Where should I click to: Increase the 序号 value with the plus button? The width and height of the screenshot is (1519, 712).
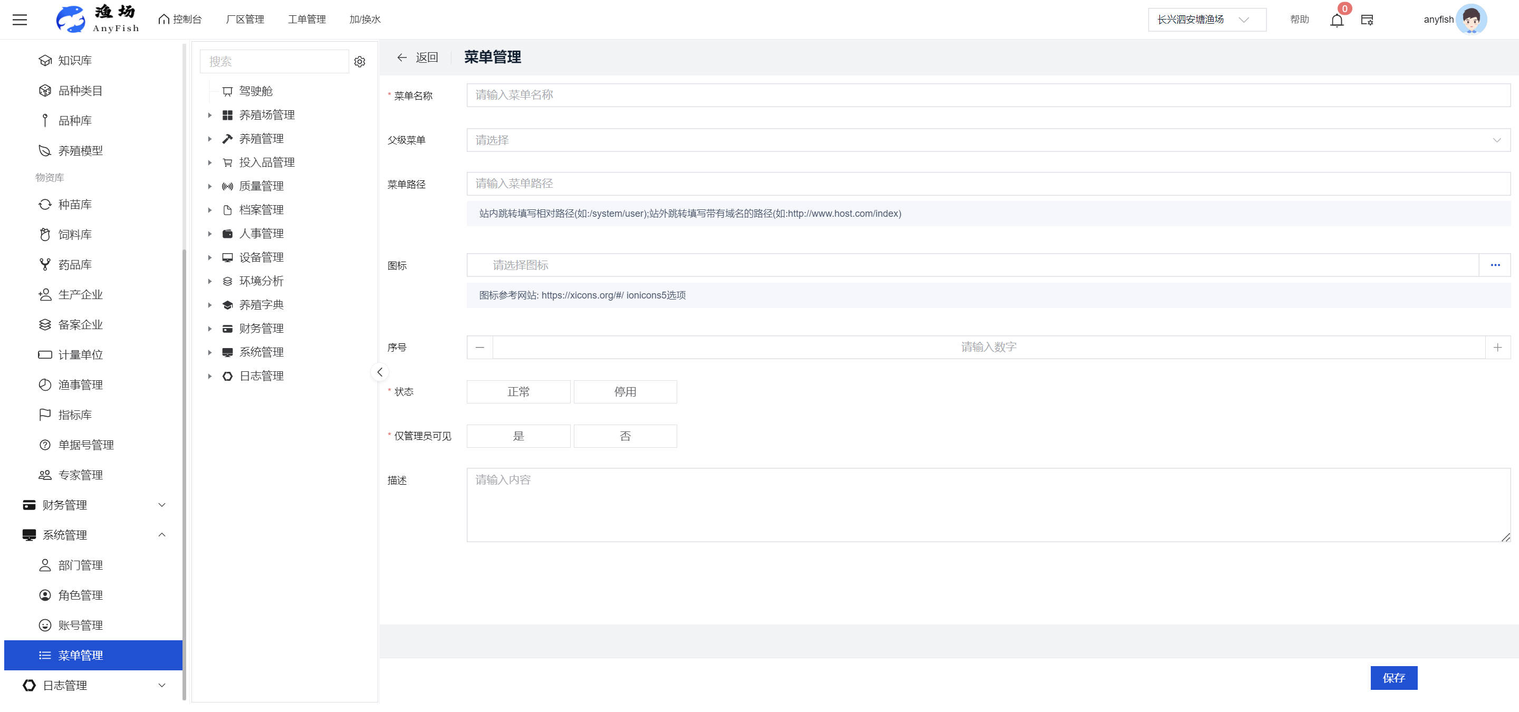1497,347
